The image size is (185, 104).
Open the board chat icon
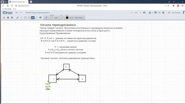[x=156, y=12]
